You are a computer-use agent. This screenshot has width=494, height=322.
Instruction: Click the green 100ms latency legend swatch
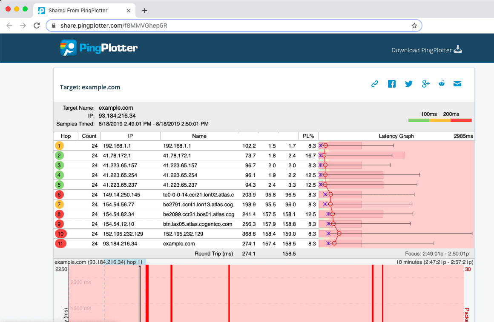419,120
